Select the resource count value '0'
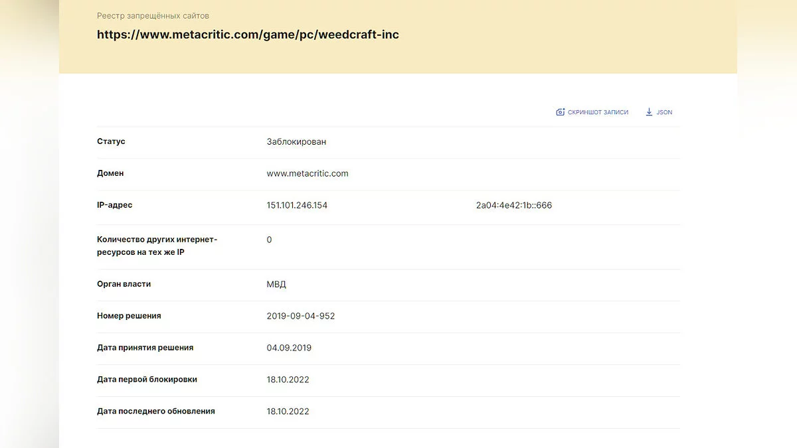This screenshot has height=448, width=797. (x=269, y=240)
